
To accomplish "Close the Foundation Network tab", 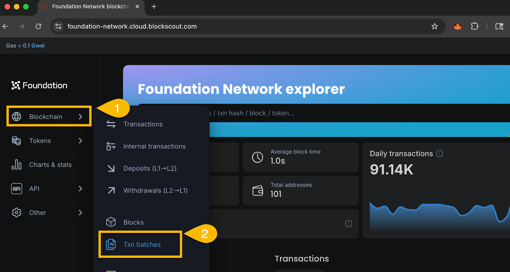I will (x=137, y=6).
